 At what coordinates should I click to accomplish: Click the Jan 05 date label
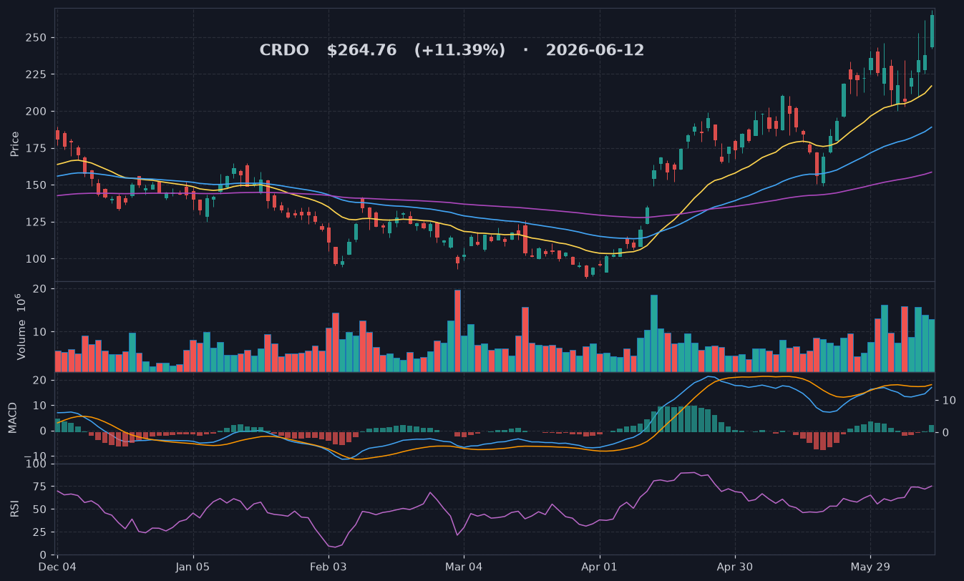coord(193,567)
